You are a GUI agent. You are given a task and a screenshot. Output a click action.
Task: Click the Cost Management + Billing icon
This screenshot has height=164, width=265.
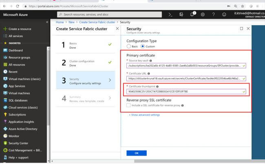(x=5, y=150)
